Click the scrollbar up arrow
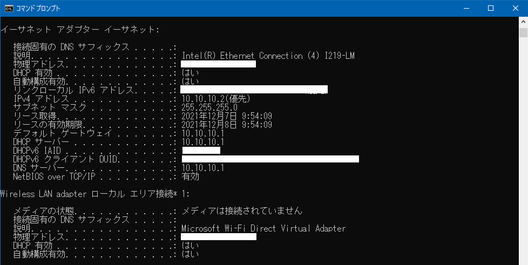This screenshot has height=265, width=528. 523,21
